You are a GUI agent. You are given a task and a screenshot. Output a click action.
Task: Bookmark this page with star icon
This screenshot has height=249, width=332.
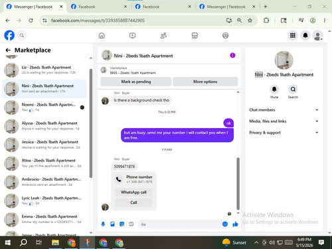[x=250, y=21]
